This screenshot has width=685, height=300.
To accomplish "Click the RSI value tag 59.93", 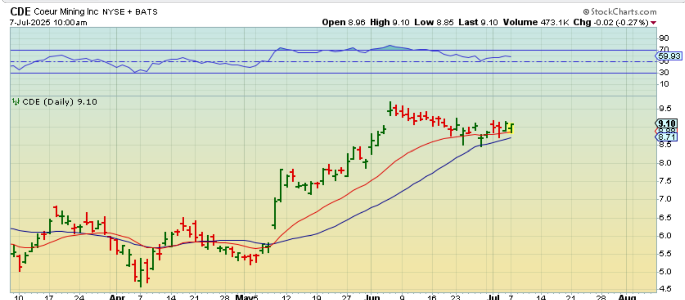I will [x=669, y=56].
